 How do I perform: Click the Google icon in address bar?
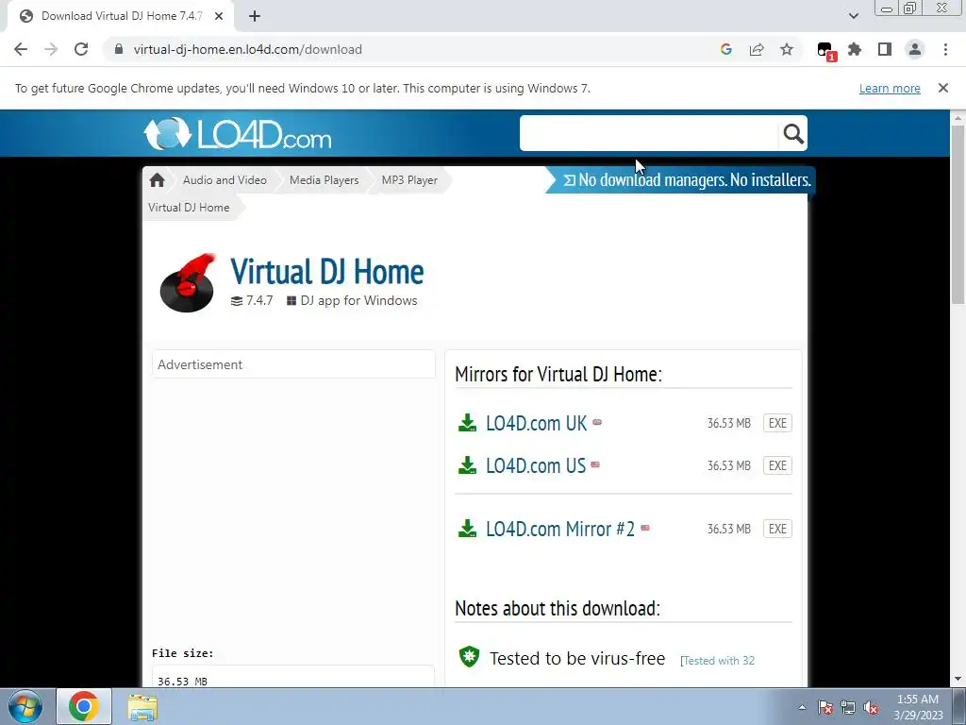[x=726, y=49]
